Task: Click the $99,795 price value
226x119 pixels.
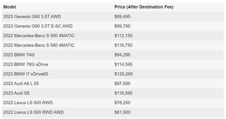Action: point(122,26)
